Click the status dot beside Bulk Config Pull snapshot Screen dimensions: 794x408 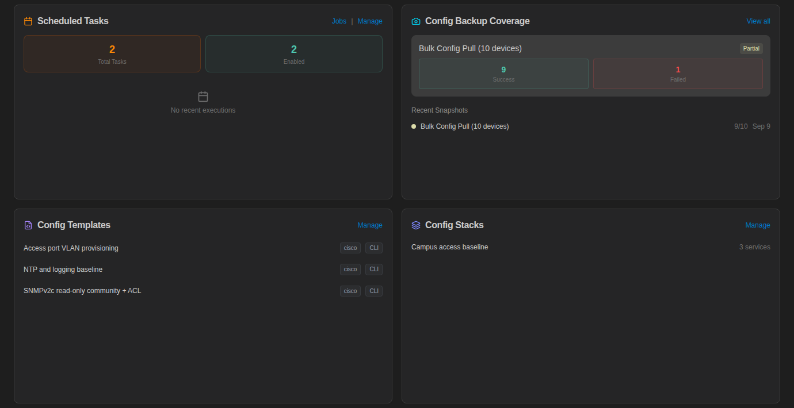pyautogui.click(x=414, y=126)
